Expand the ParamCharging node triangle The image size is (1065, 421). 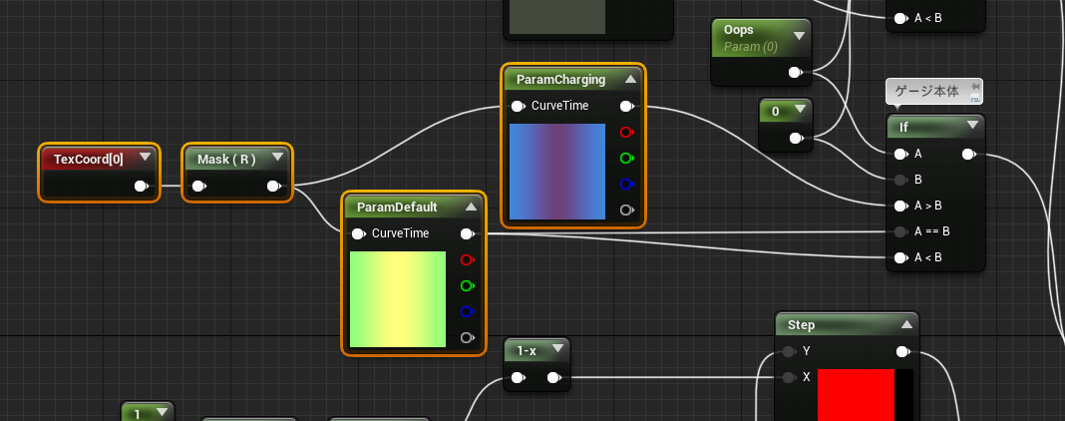click(630, 79)
